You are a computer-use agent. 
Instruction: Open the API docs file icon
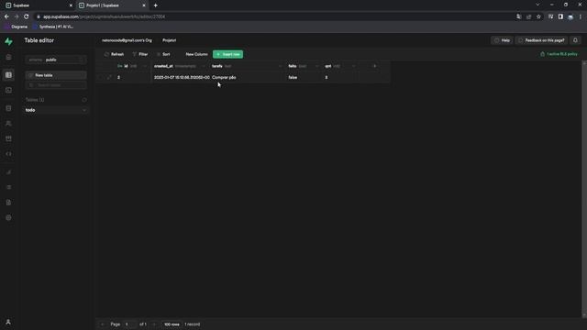[8, 203]
